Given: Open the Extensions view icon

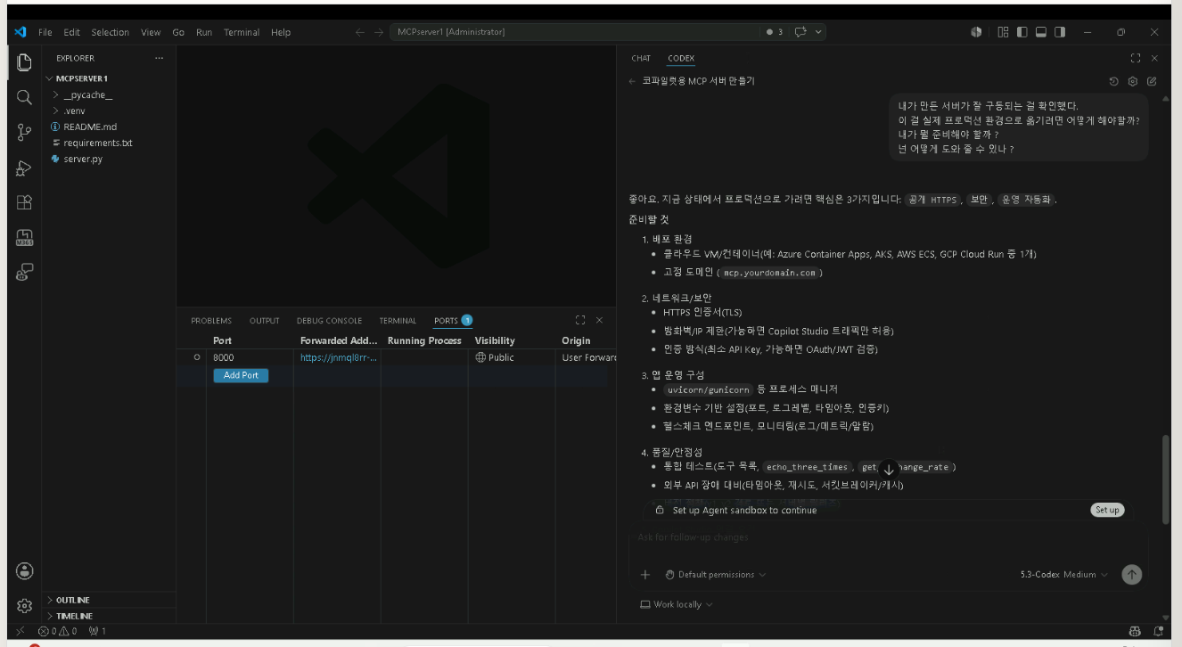Looking at the screenshot, I should click(24, 202).
